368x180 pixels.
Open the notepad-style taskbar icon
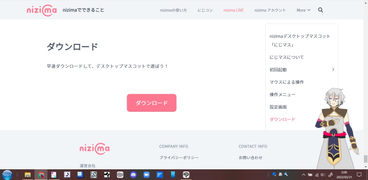(54, 174)
